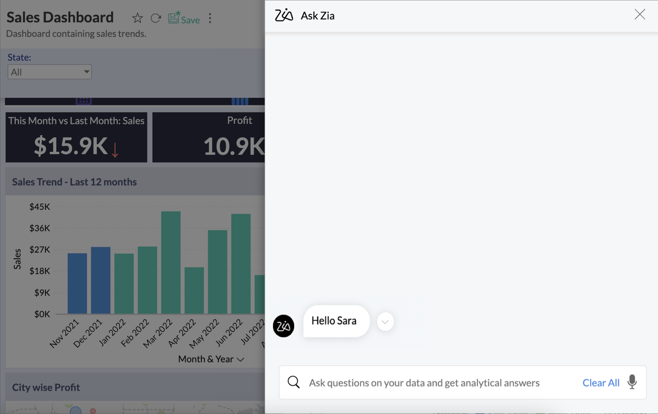Select the City wise Profit panel header
This screenshot has width=658, height=414.
(46, 387)
